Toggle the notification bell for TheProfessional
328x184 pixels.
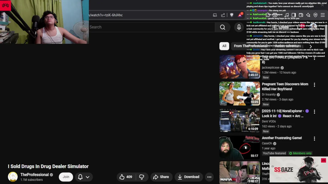(x=80, y=177)
